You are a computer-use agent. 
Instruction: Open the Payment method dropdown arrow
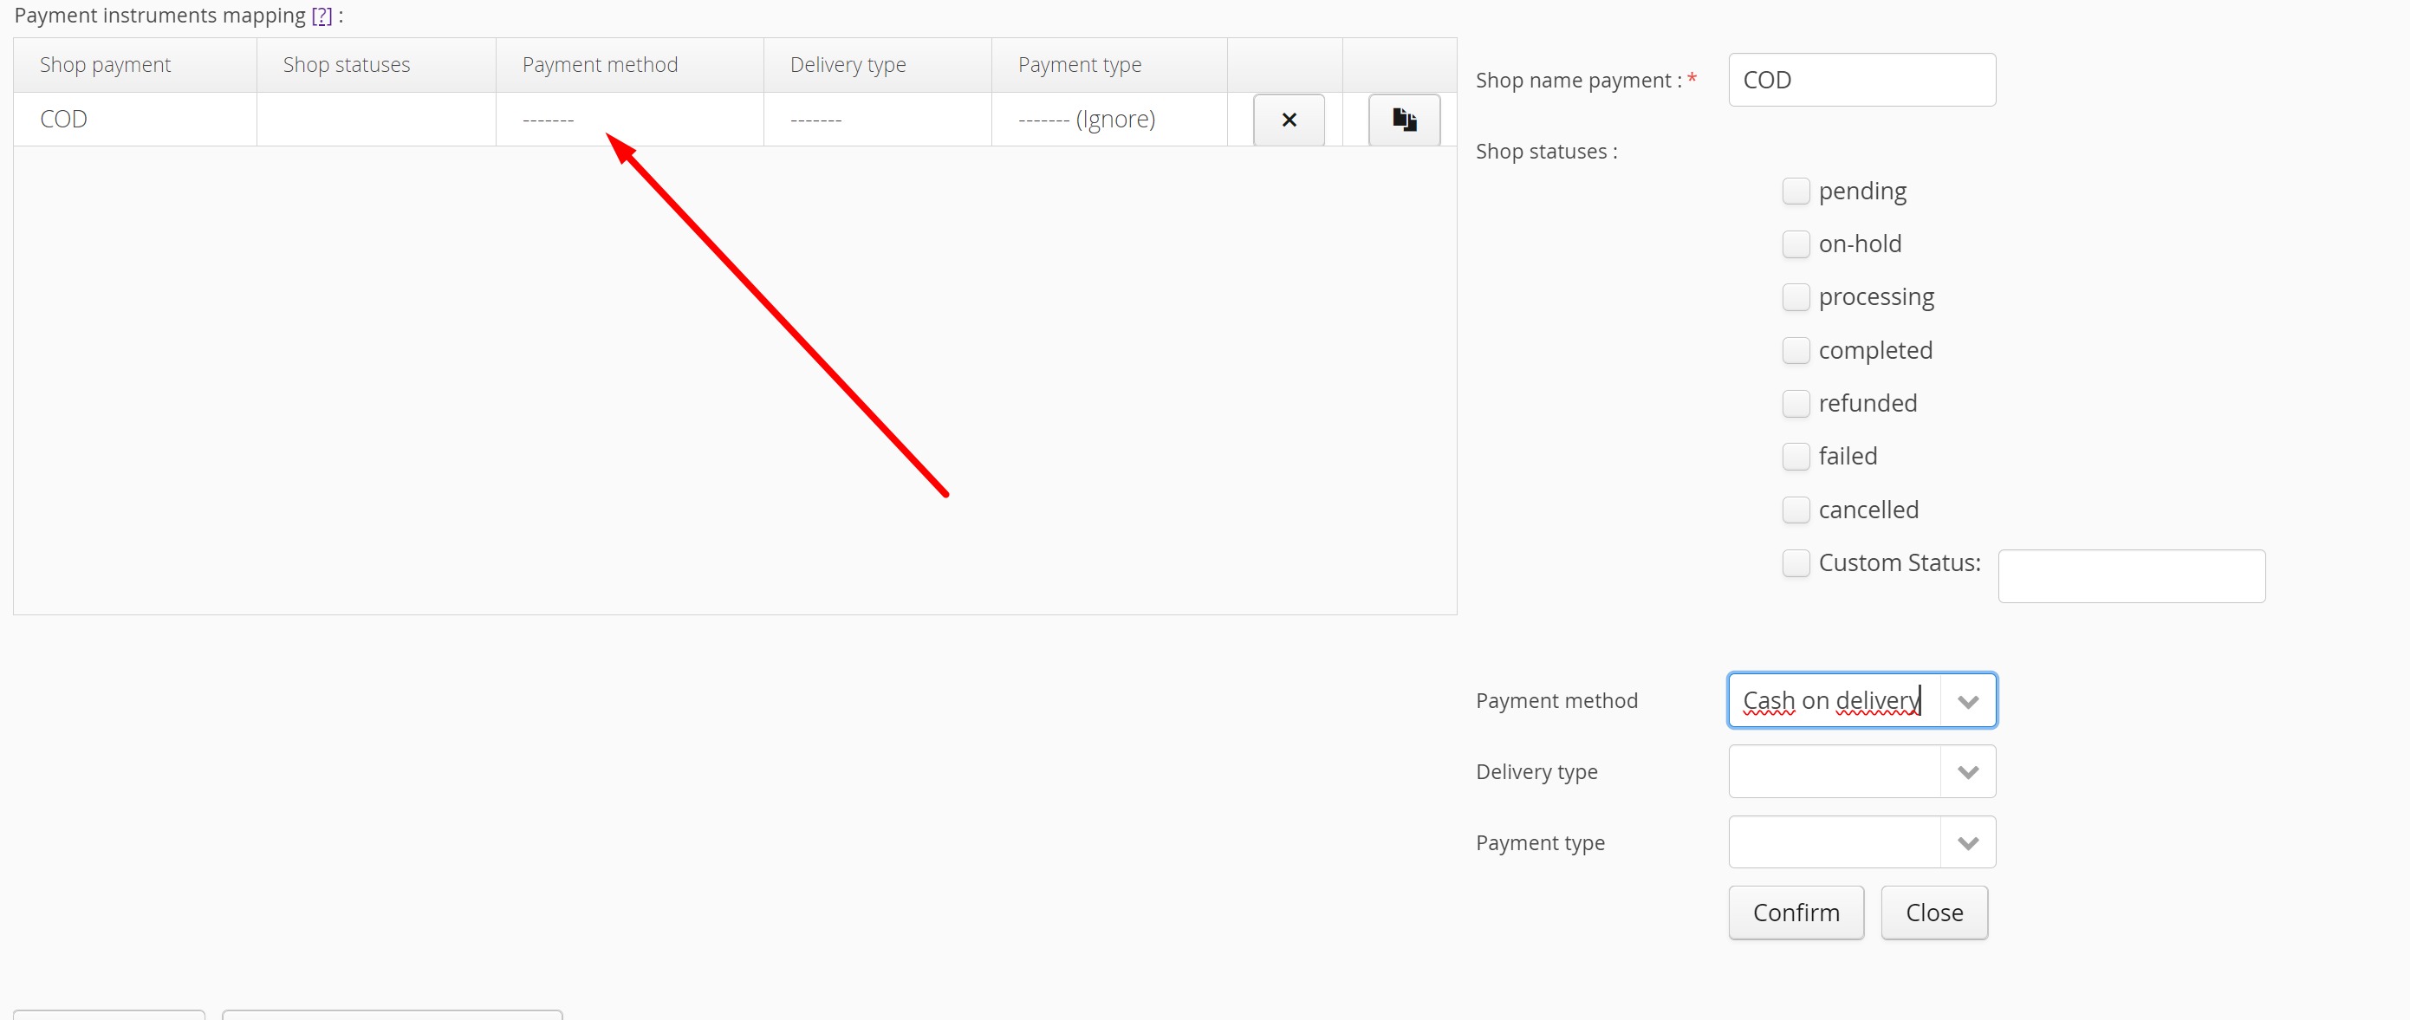tap(1967, 701)
